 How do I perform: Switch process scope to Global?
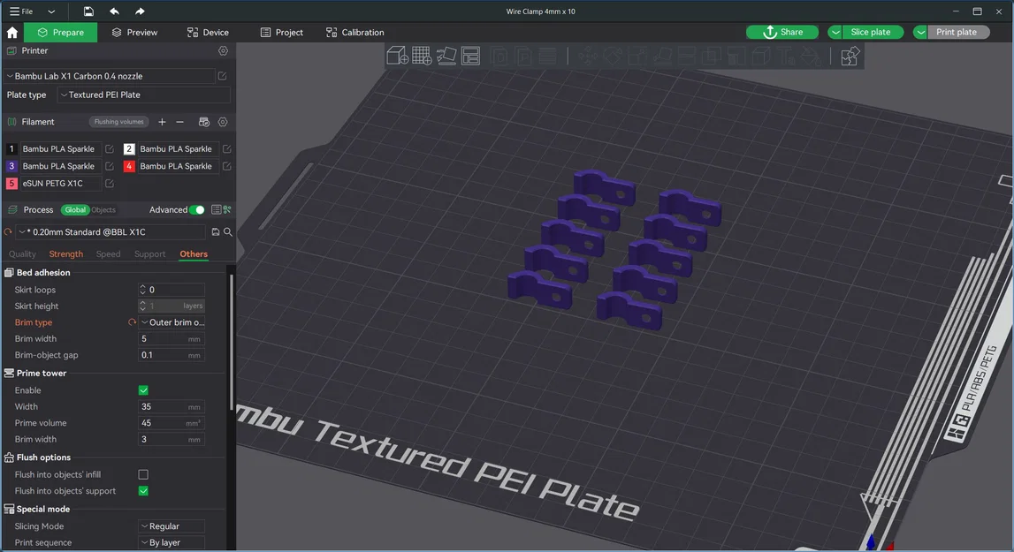pos(75,209)
